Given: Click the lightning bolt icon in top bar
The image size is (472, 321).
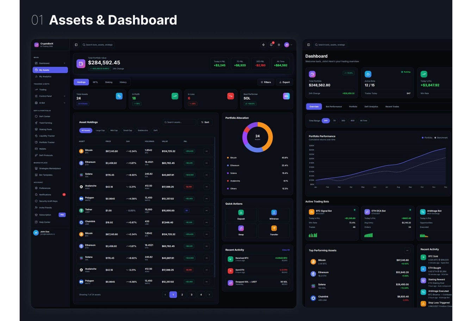Looking at the screenshot, I should point(263,45).
